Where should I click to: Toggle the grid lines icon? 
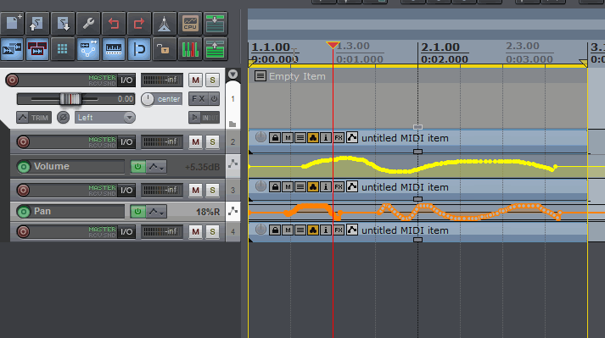pyautogui.click(x=63, y=49)
